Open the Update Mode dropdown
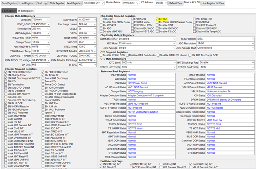This screenshot has height=169, width=256. click(x=130, y=3)
